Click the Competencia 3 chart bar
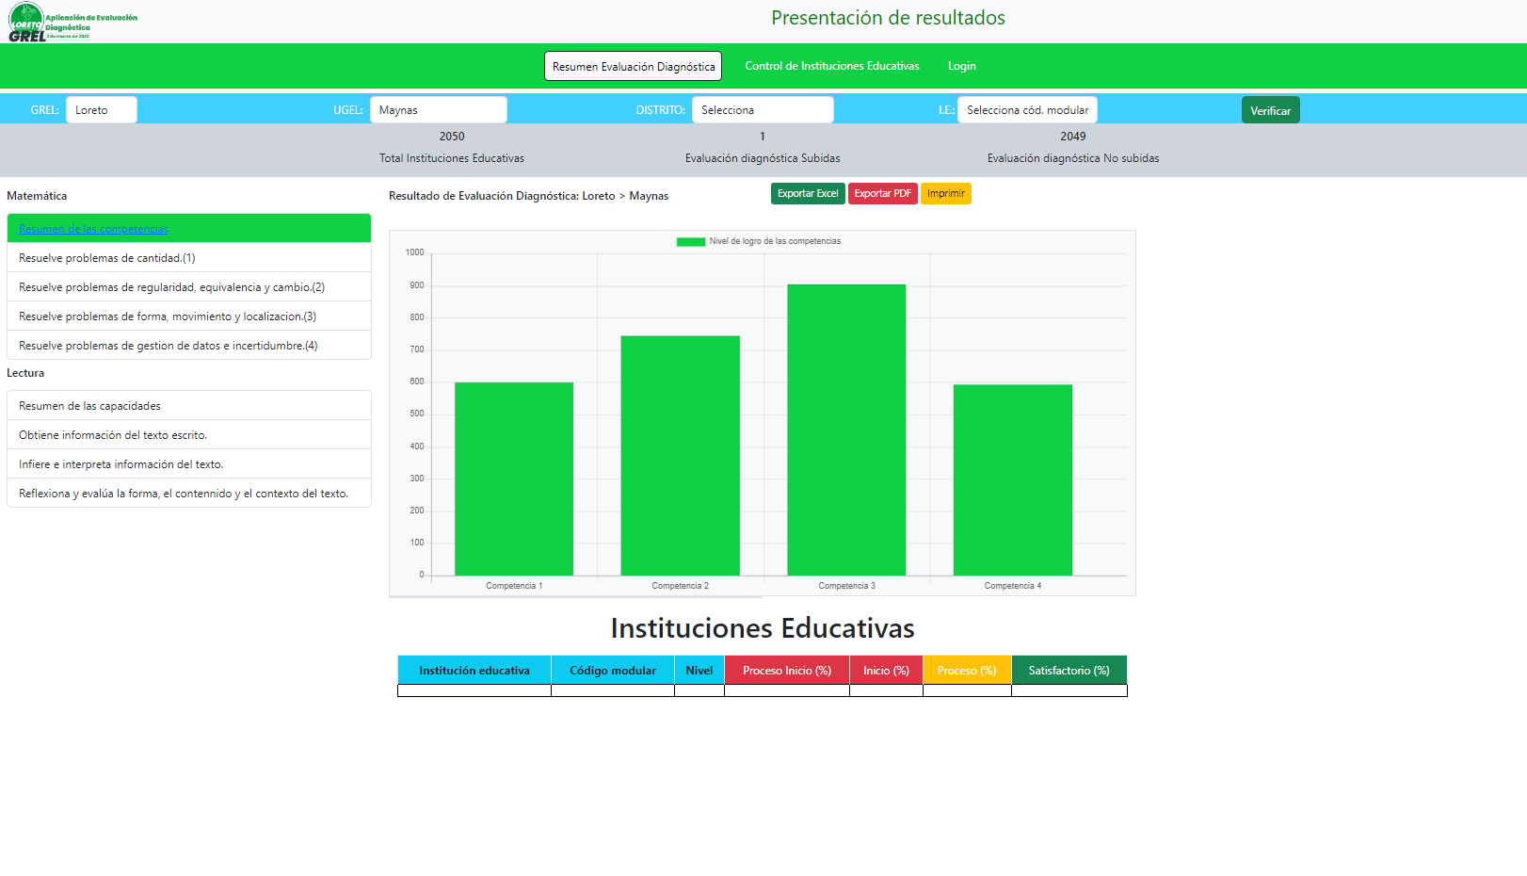 [846, 430]
